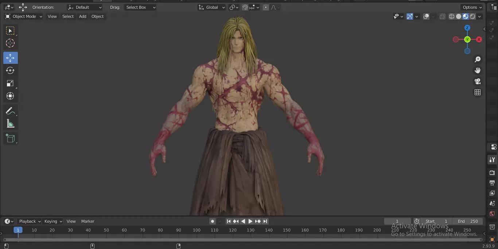Open the Collection properties tab
The width and height of the screenshot is (498, 249).
tap(492, 227)
